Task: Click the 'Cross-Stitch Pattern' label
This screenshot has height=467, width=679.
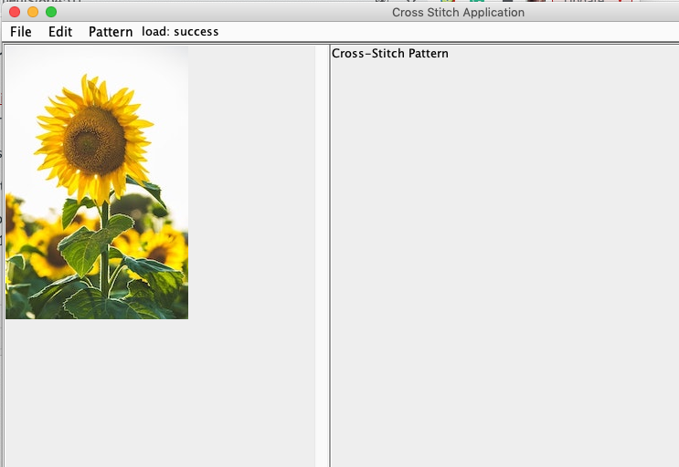Action: coord(389,53)
